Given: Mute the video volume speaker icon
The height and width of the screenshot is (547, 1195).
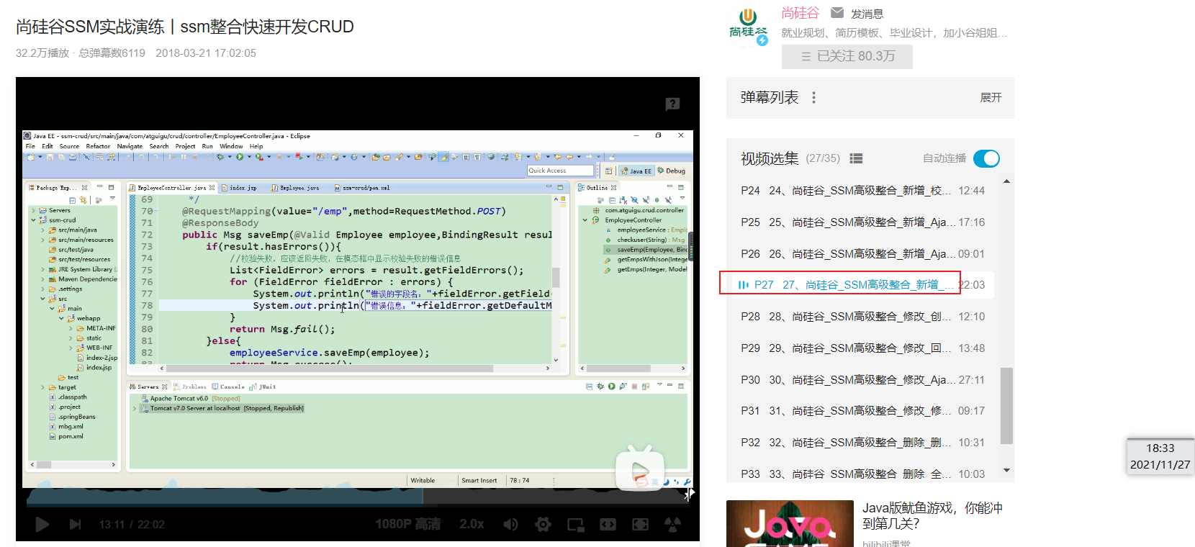Looking at the screenshot, I should click(x=510, y=524).
